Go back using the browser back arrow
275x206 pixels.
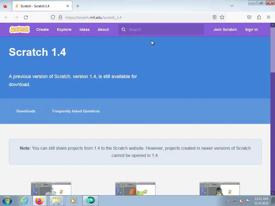(x=6, y=17)
